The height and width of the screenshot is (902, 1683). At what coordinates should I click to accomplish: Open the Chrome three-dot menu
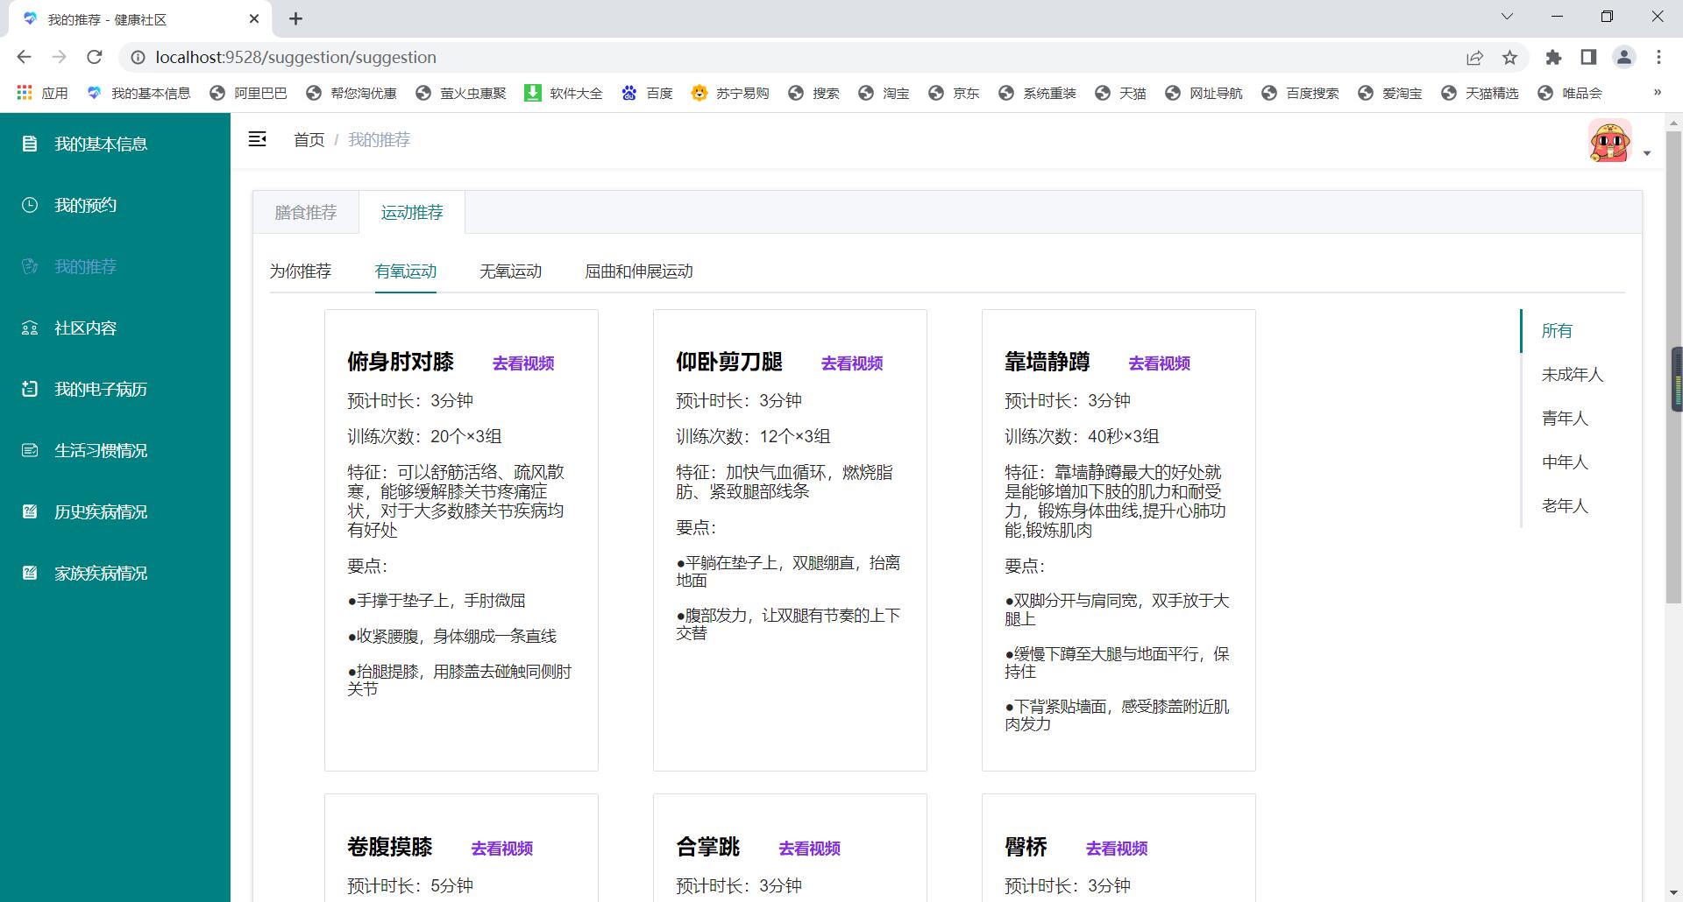1658,57
